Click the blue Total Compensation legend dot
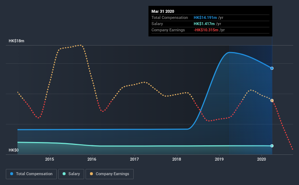299x185 pixels. [x=12, y=174]
